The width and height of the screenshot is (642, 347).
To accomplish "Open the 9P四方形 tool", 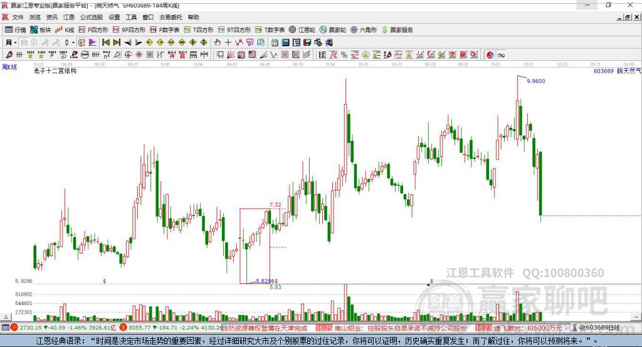I will tap(129, 30).
